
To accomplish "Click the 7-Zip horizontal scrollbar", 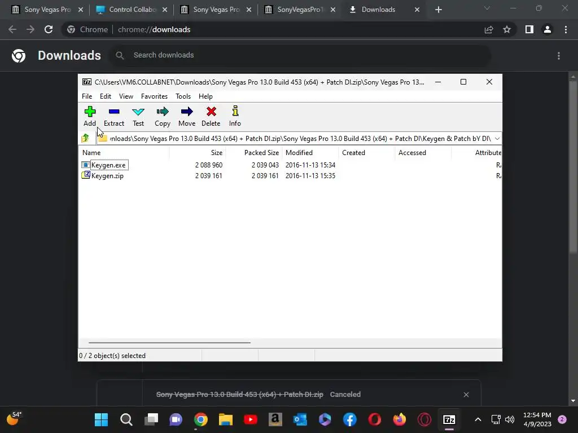I will click(169, 342).
